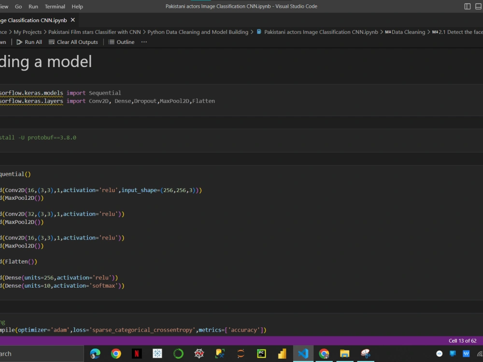Open the Terminal menu

coord(55,6)
